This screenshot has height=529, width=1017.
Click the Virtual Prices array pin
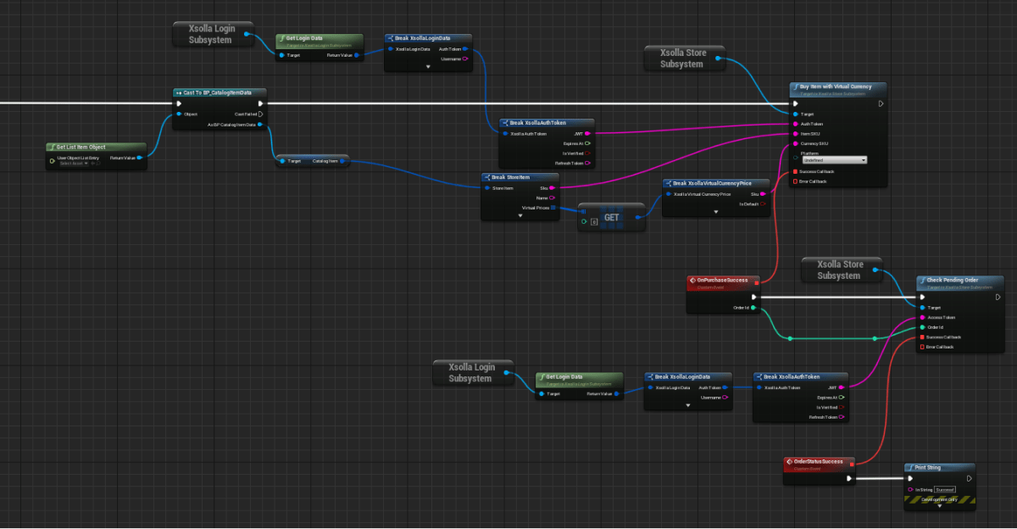[x=553, y=207]
